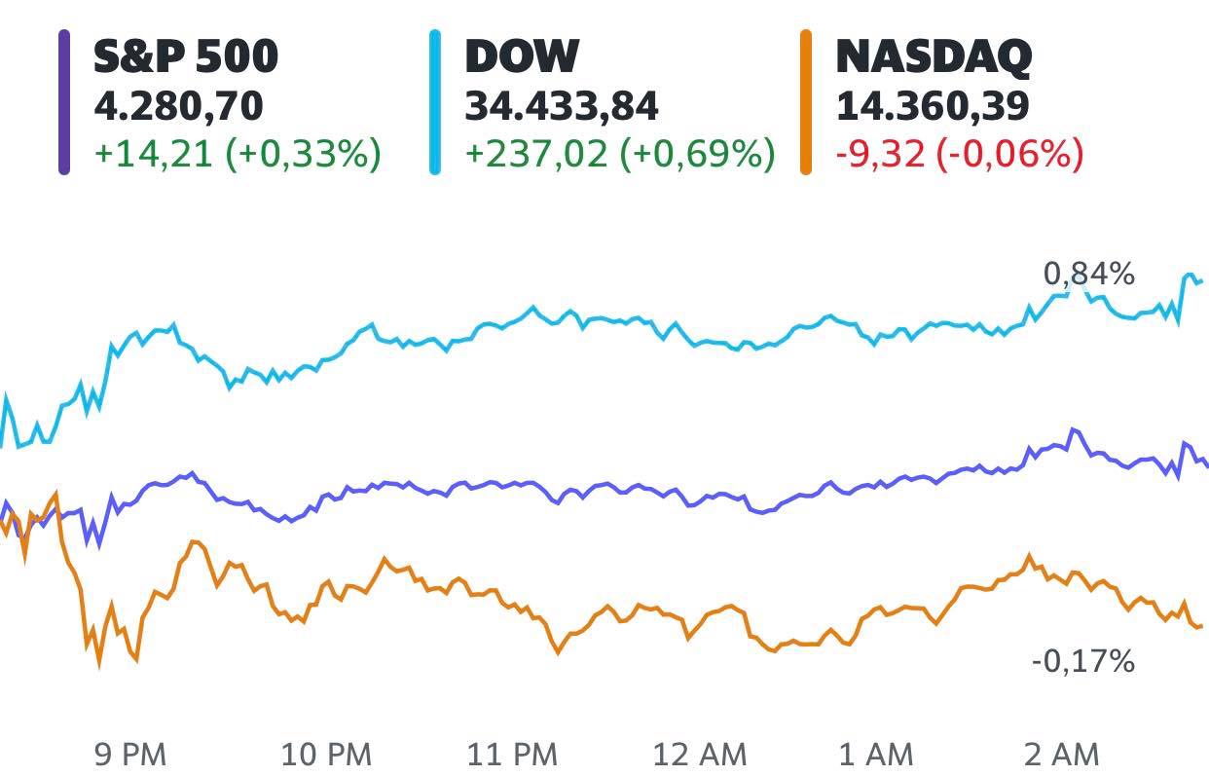Screen dimensions: 1209x776
Task: Click the 12 AM time axis label
Action: pyautogui.click(x=698, y=753)
